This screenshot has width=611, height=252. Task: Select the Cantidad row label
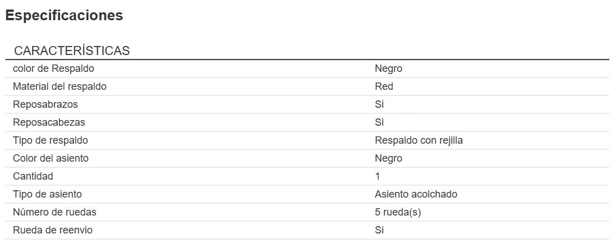tap(33, 176)
